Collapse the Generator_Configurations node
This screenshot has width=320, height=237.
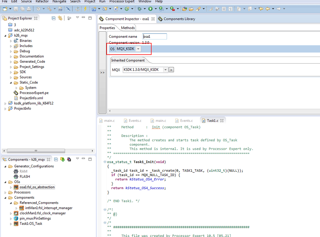coord(5,167)
